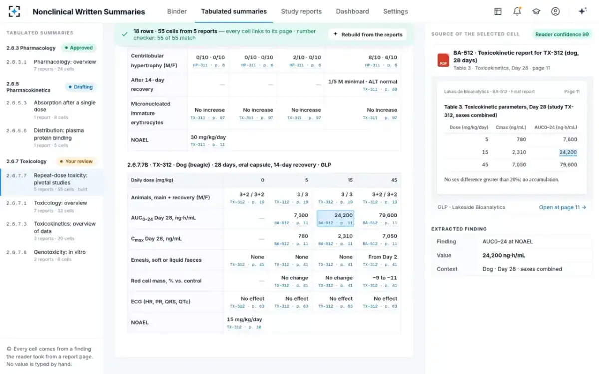Click the ECG (HR, PR, QRS, QTc) row label

160,302
